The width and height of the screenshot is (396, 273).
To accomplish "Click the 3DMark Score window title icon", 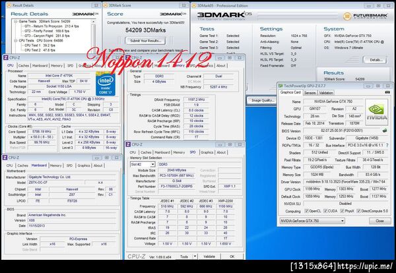I will coord(106,5).
